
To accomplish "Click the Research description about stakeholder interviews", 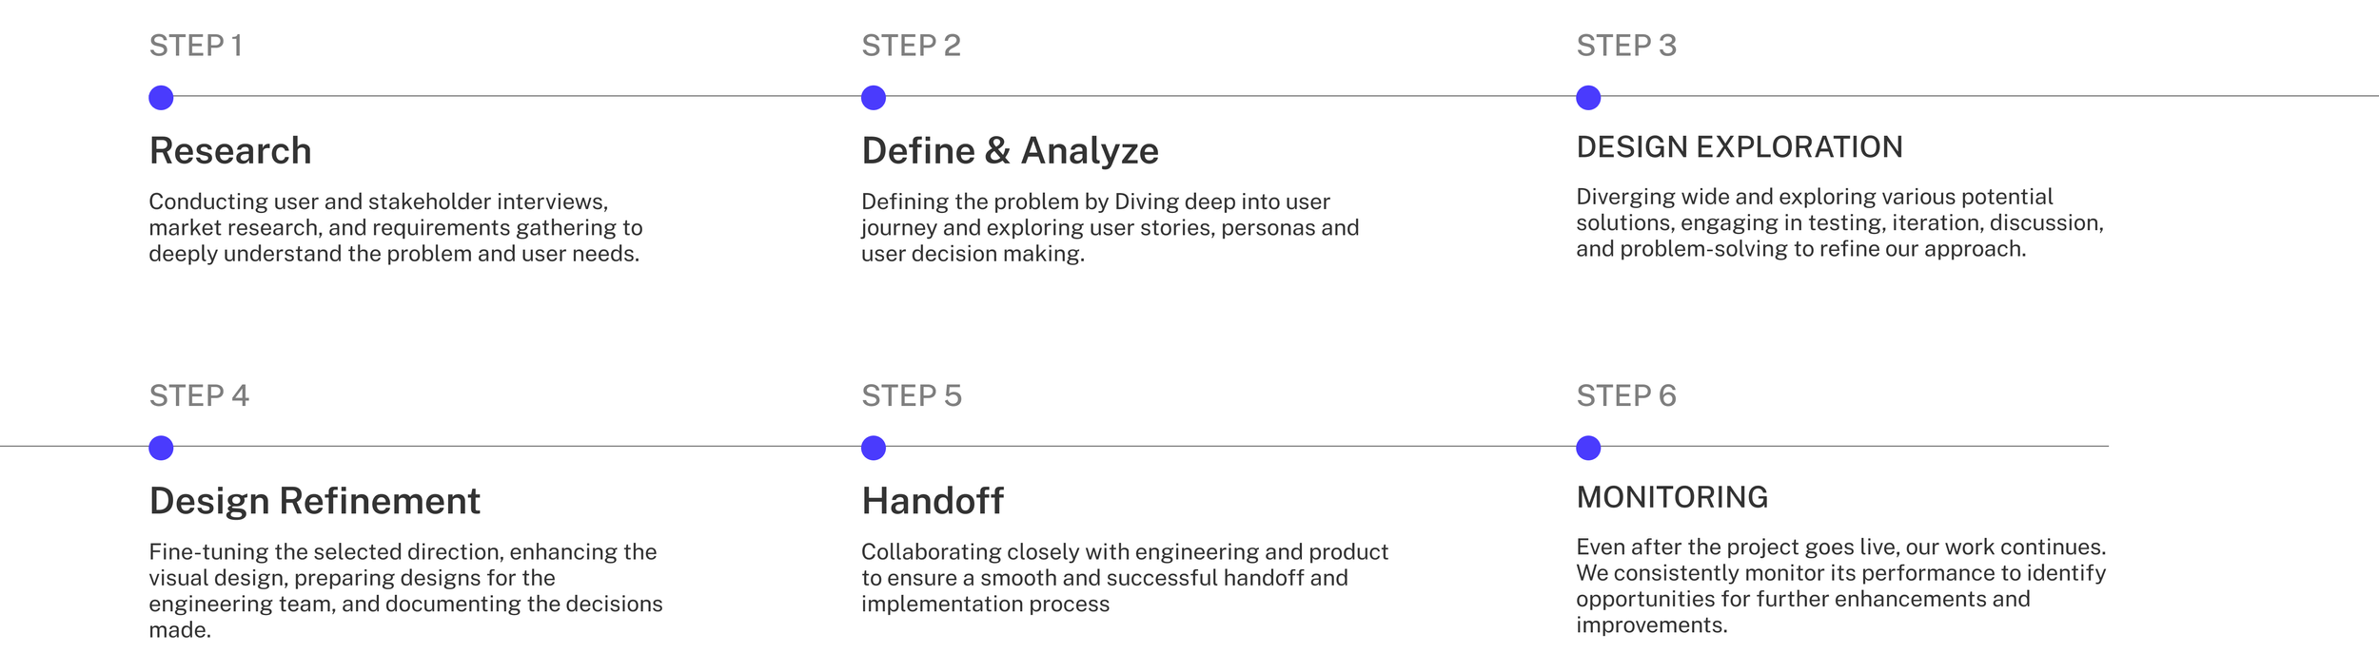I will pyautogui.click(x=396, y=228).
